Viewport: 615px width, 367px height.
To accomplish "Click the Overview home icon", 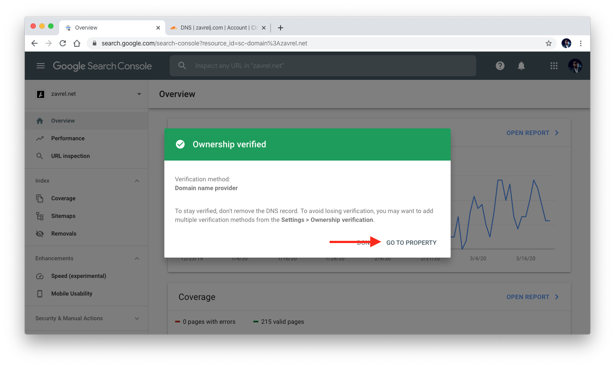I will tap(40, 120).
